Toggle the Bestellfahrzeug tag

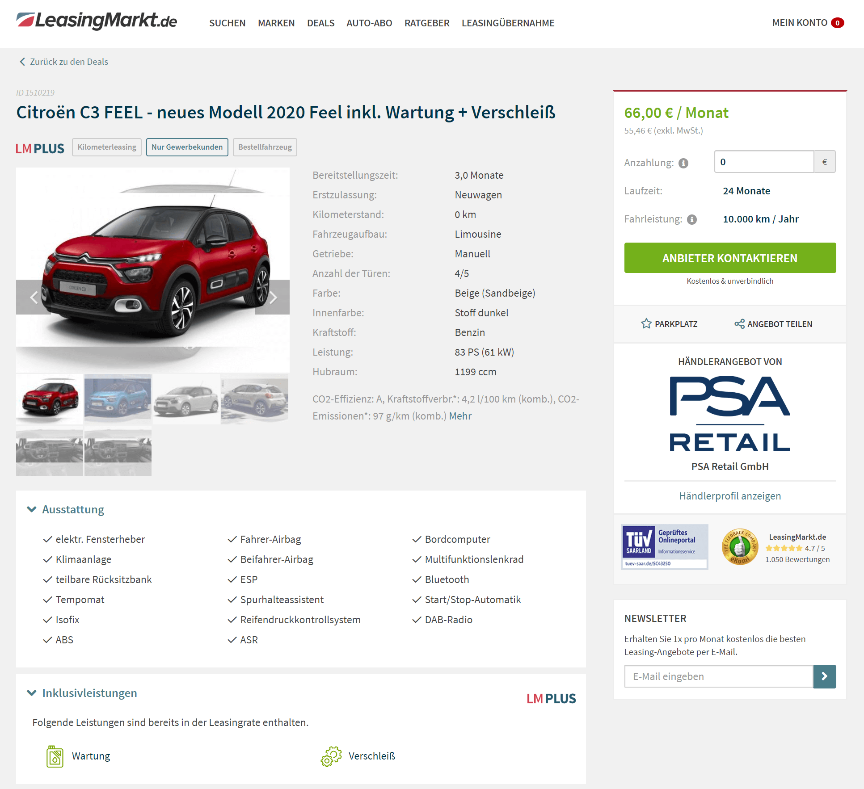click(x=265, y=147)
